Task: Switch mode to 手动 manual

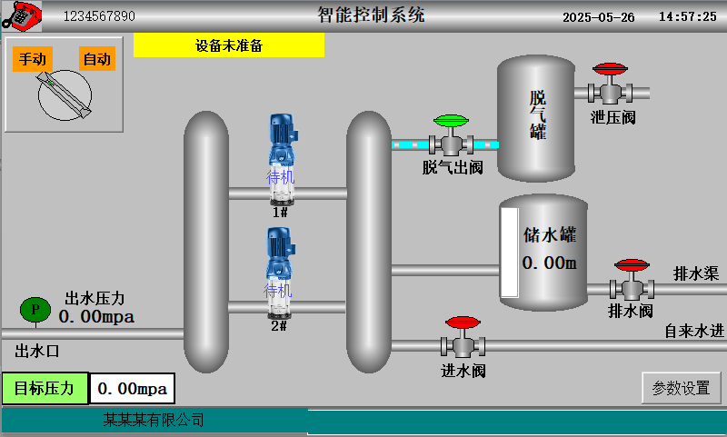Action: 33,59
